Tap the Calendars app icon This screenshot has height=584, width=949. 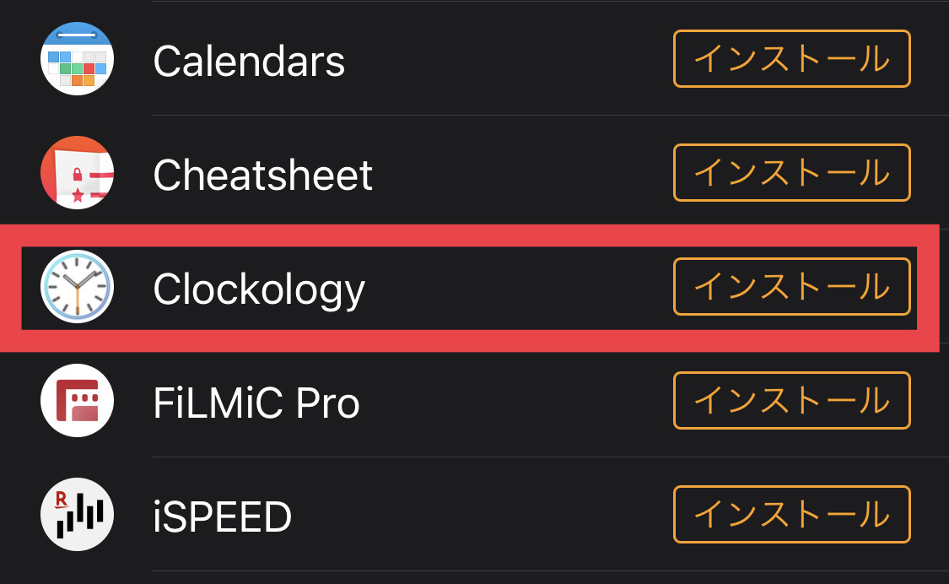point(77,59)
